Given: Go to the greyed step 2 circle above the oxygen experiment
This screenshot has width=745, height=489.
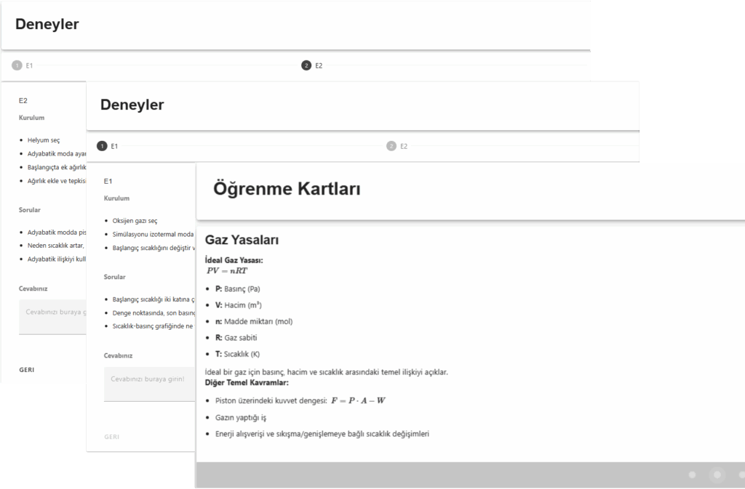Looking at the screenshot, I should (391, 146).
